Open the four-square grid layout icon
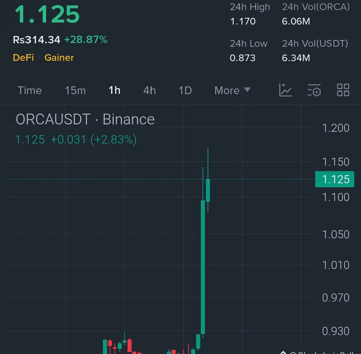The width and height of the screenshot is (361, 354). (x=343, y=90)
